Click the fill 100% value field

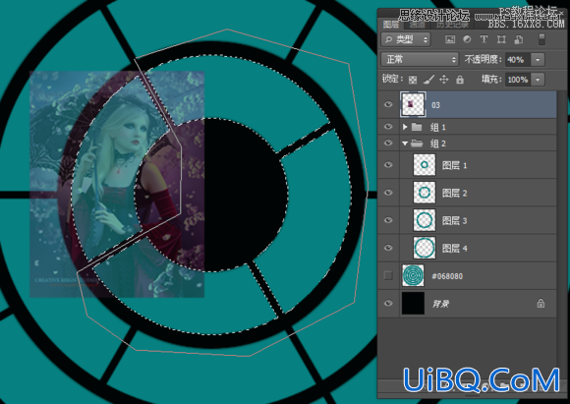coord(518,80)
